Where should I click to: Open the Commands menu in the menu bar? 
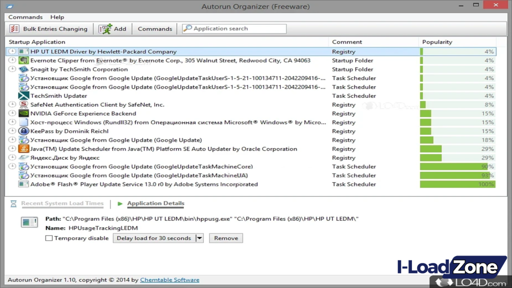(x=25, y=17)
